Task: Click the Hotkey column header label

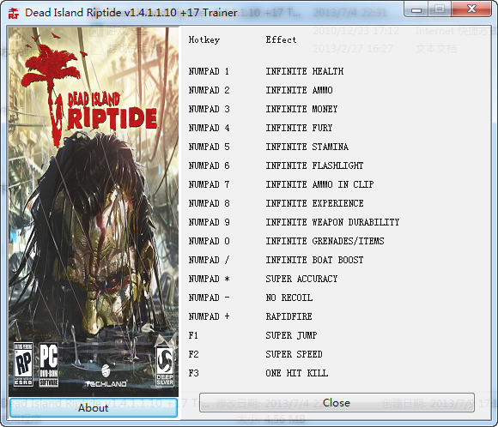Action: pyautogui.click(x=204, y=39)
